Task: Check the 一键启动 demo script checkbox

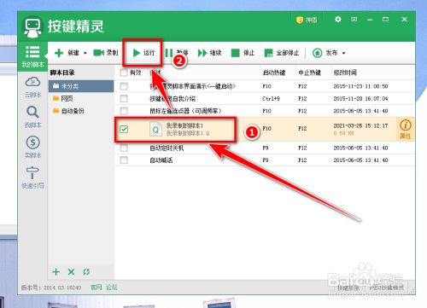Action: click(124, 86)
